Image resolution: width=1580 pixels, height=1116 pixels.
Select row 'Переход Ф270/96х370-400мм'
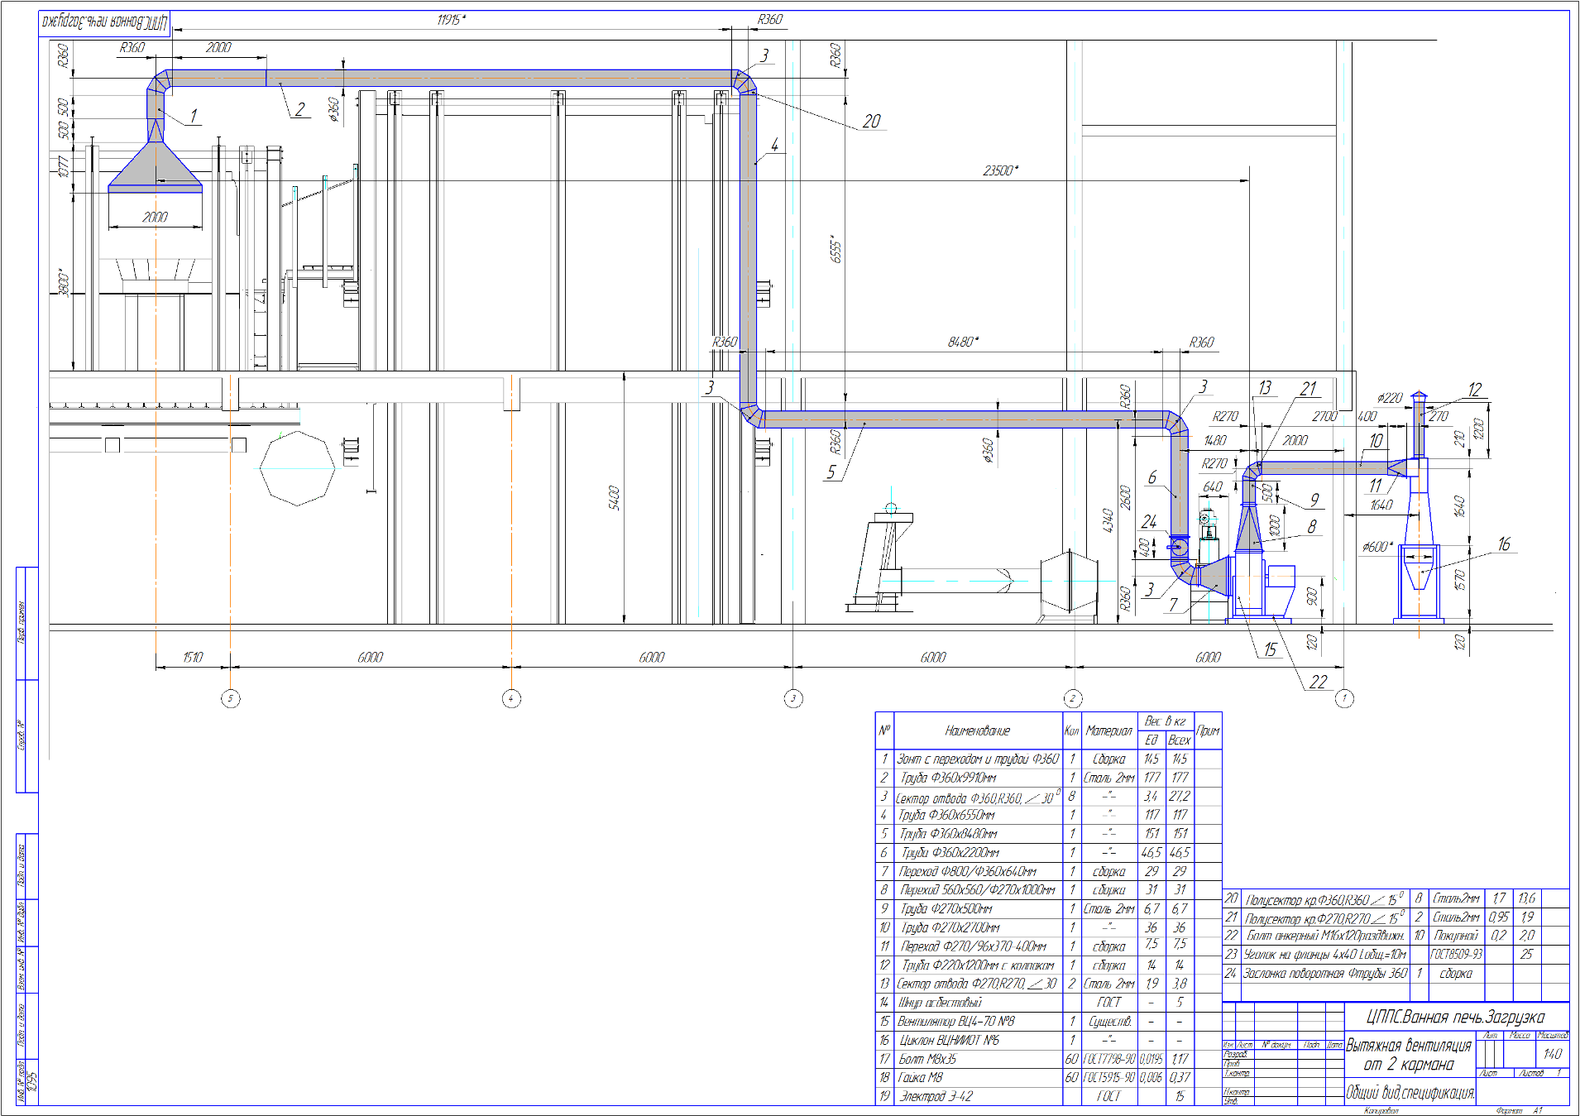(x=1048, y=946)
